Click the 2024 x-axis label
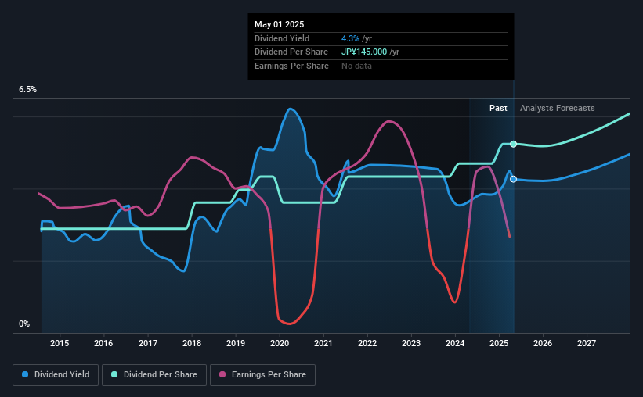This screenshot has height=397, width=643. [455, 343]
